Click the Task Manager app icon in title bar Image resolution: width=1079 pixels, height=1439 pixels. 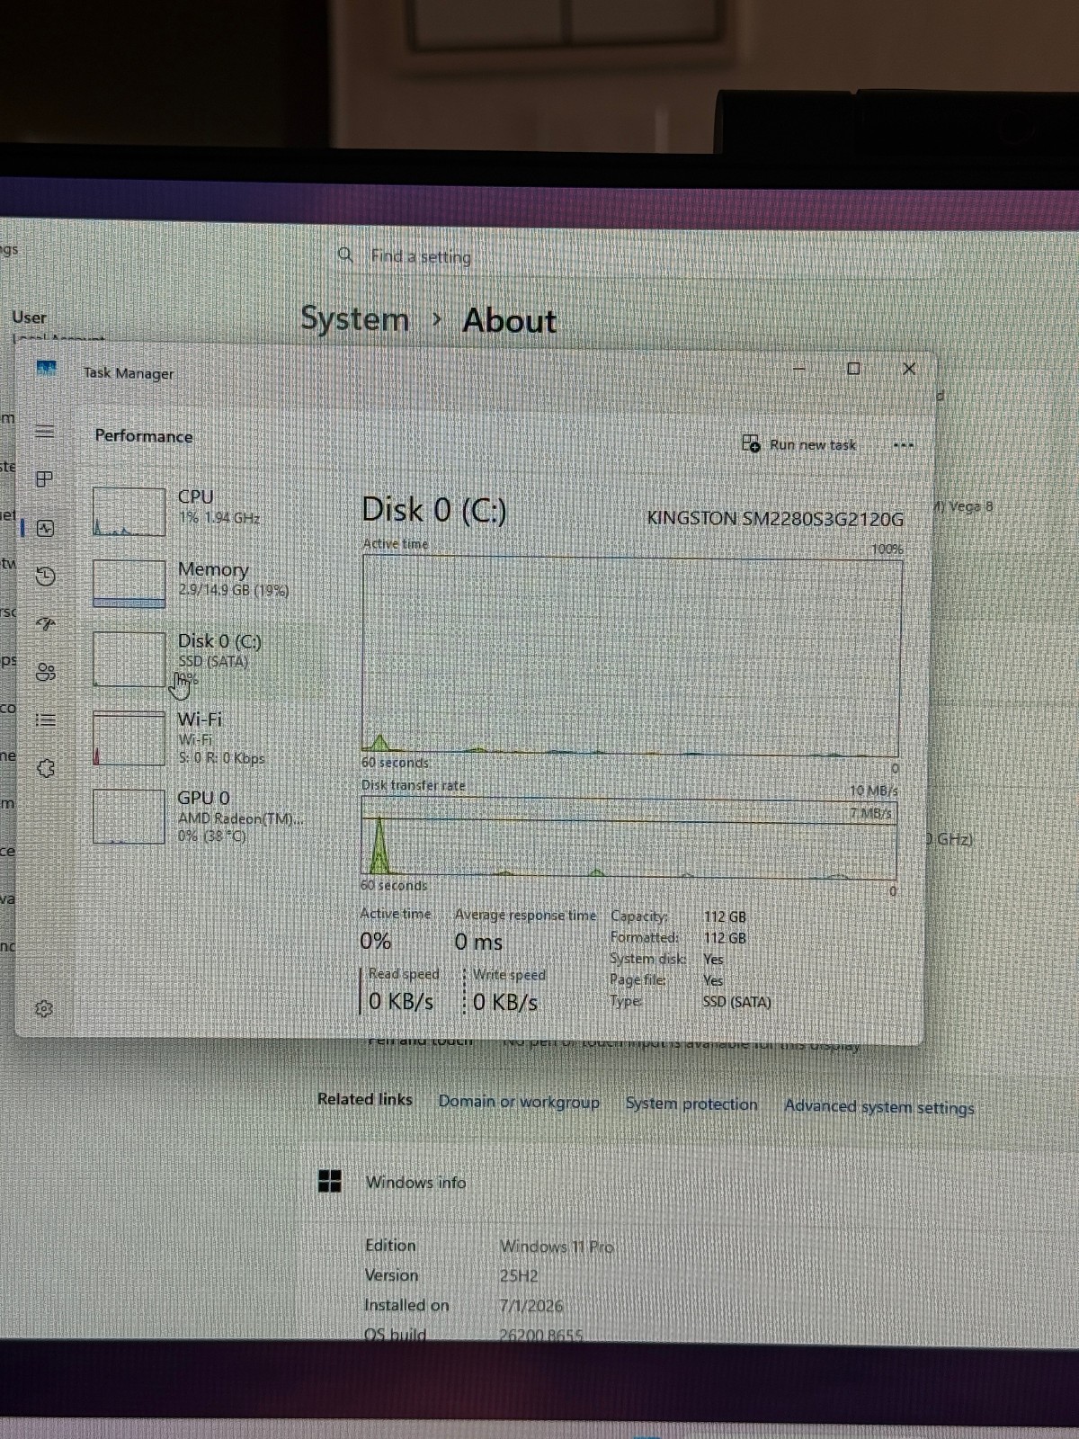(x=46, y=368)
